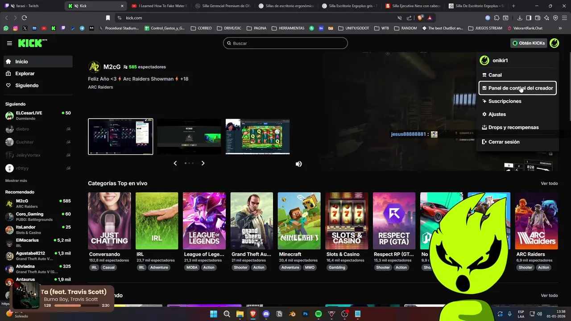Open Coro_Gaming in the Recomendado list
The height and width of the screenshot is (321, 571).
coord(38,217)
